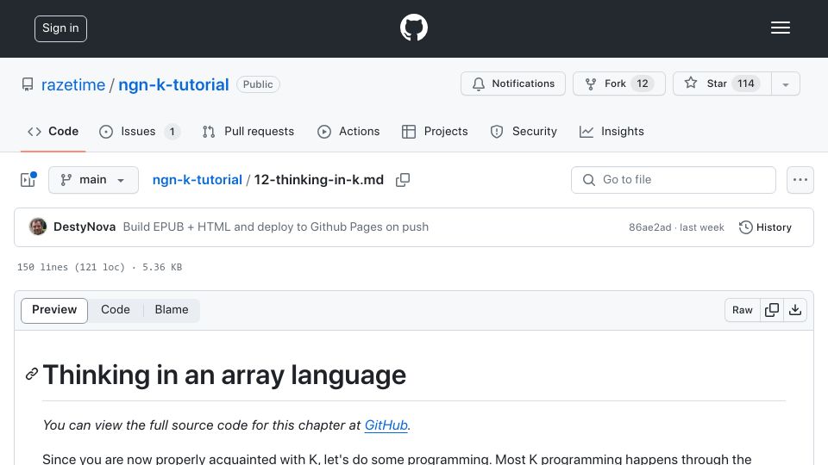Go to the Actions tab
Image resolution: width=828 pixels, height=465 pixels.
[348, 131]
